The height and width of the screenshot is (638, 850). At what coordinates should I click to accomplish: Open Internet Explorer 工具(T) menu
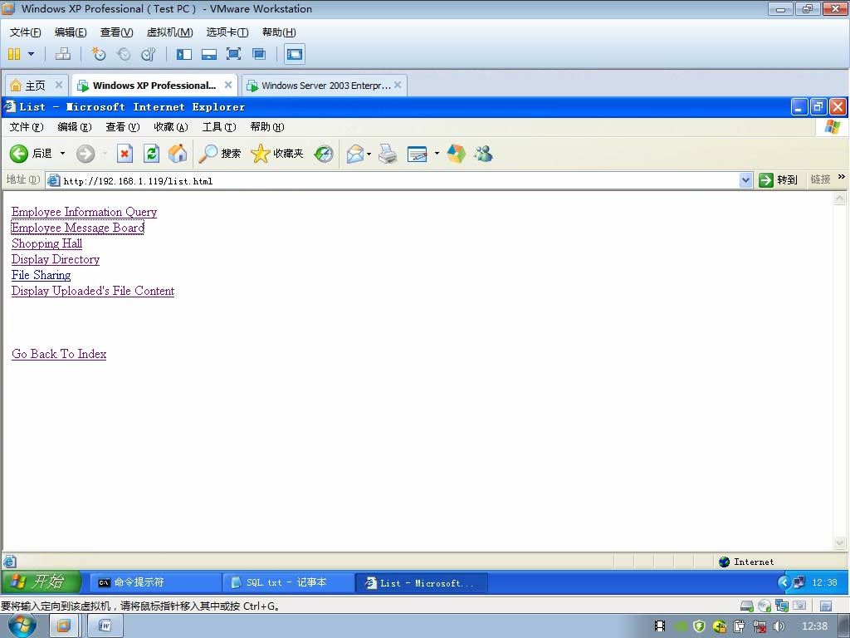coord(219,127)
